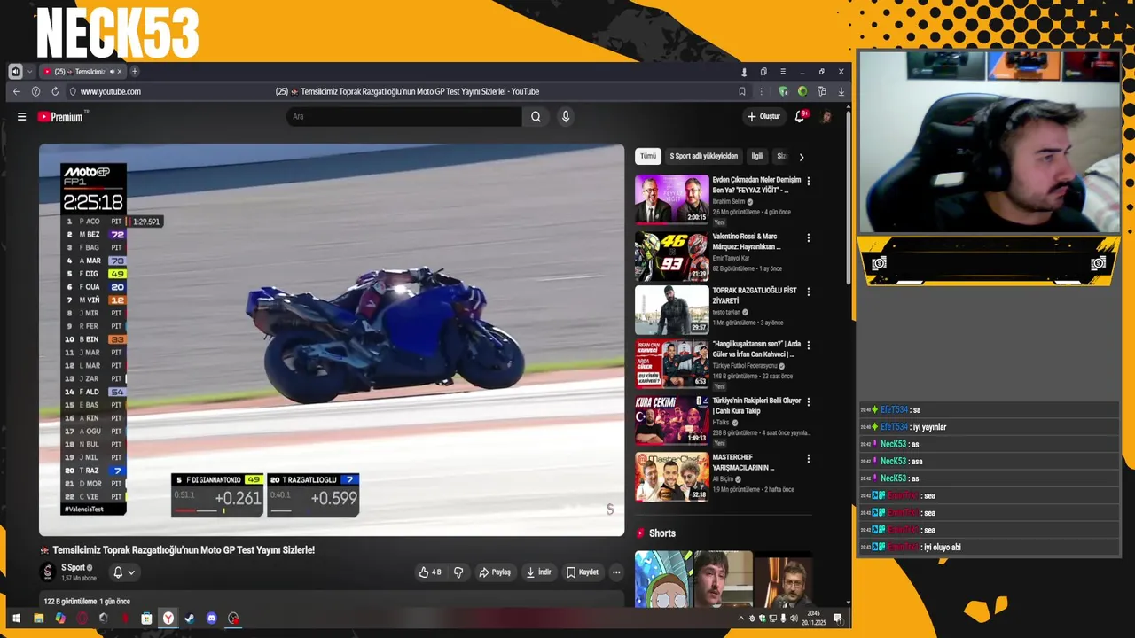Screen dimensions: 1135x638
Task: Expand the notification bell dropdown for S Sport
Action: click(124, 572)
